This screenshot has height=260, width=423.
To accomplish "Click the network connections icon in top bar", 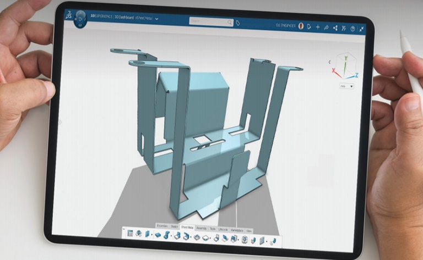I will click(x=334, y=27).
